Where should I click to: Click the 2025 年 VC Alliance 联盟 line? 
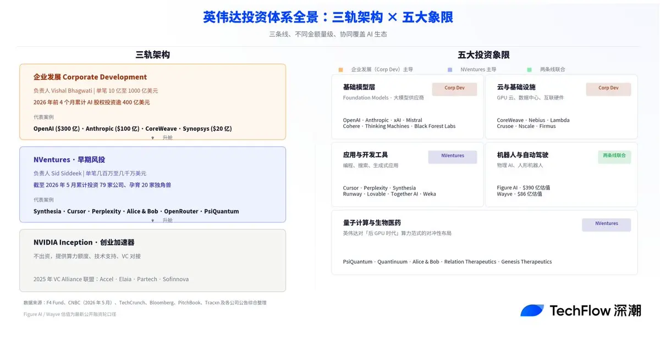point(111,279)
